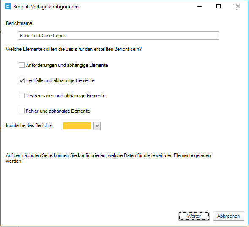249x227 pixels.
Task: Click the yellow Iconfarbe color swatch
Action: tap(77, 126)
